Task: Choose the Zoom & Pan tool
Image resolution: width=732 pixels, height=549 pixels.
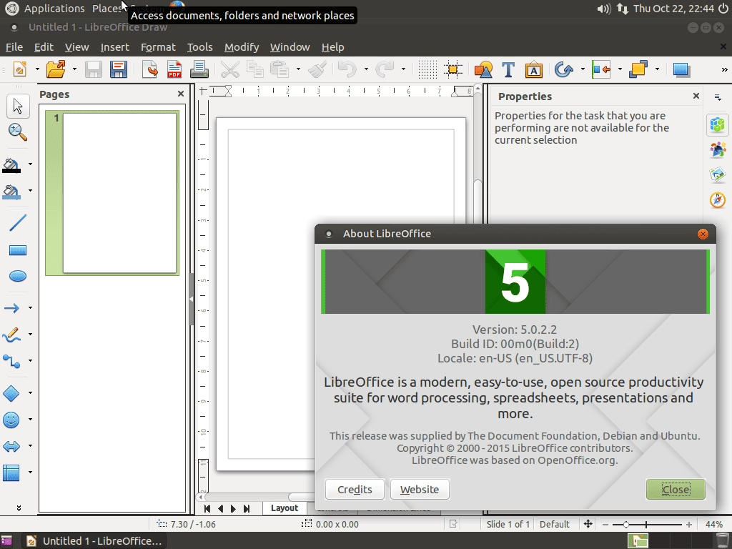Action: point(18,132)
